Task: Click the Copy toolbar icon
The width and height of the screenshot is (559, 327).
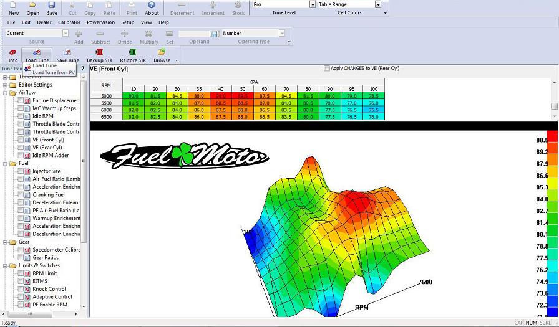Action: [x=90, y=5]
